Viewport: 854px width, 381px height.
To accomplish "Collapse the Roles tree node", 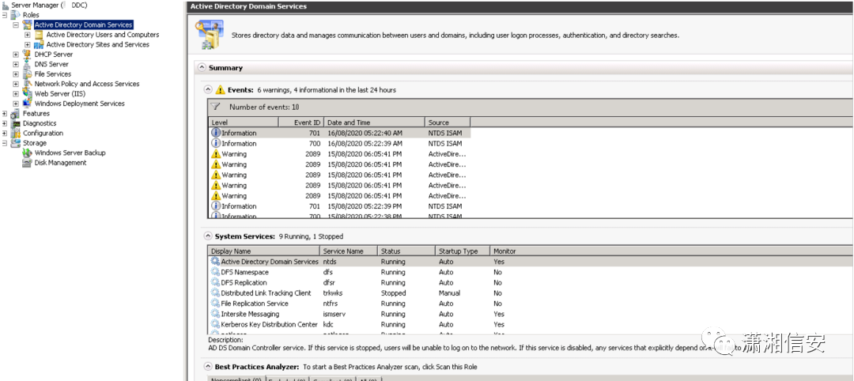I will click(5, 15).
